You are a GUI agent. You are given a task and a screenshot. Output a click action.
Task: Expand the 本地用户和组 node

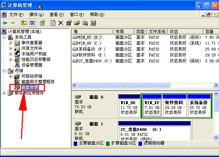point(10,54)
